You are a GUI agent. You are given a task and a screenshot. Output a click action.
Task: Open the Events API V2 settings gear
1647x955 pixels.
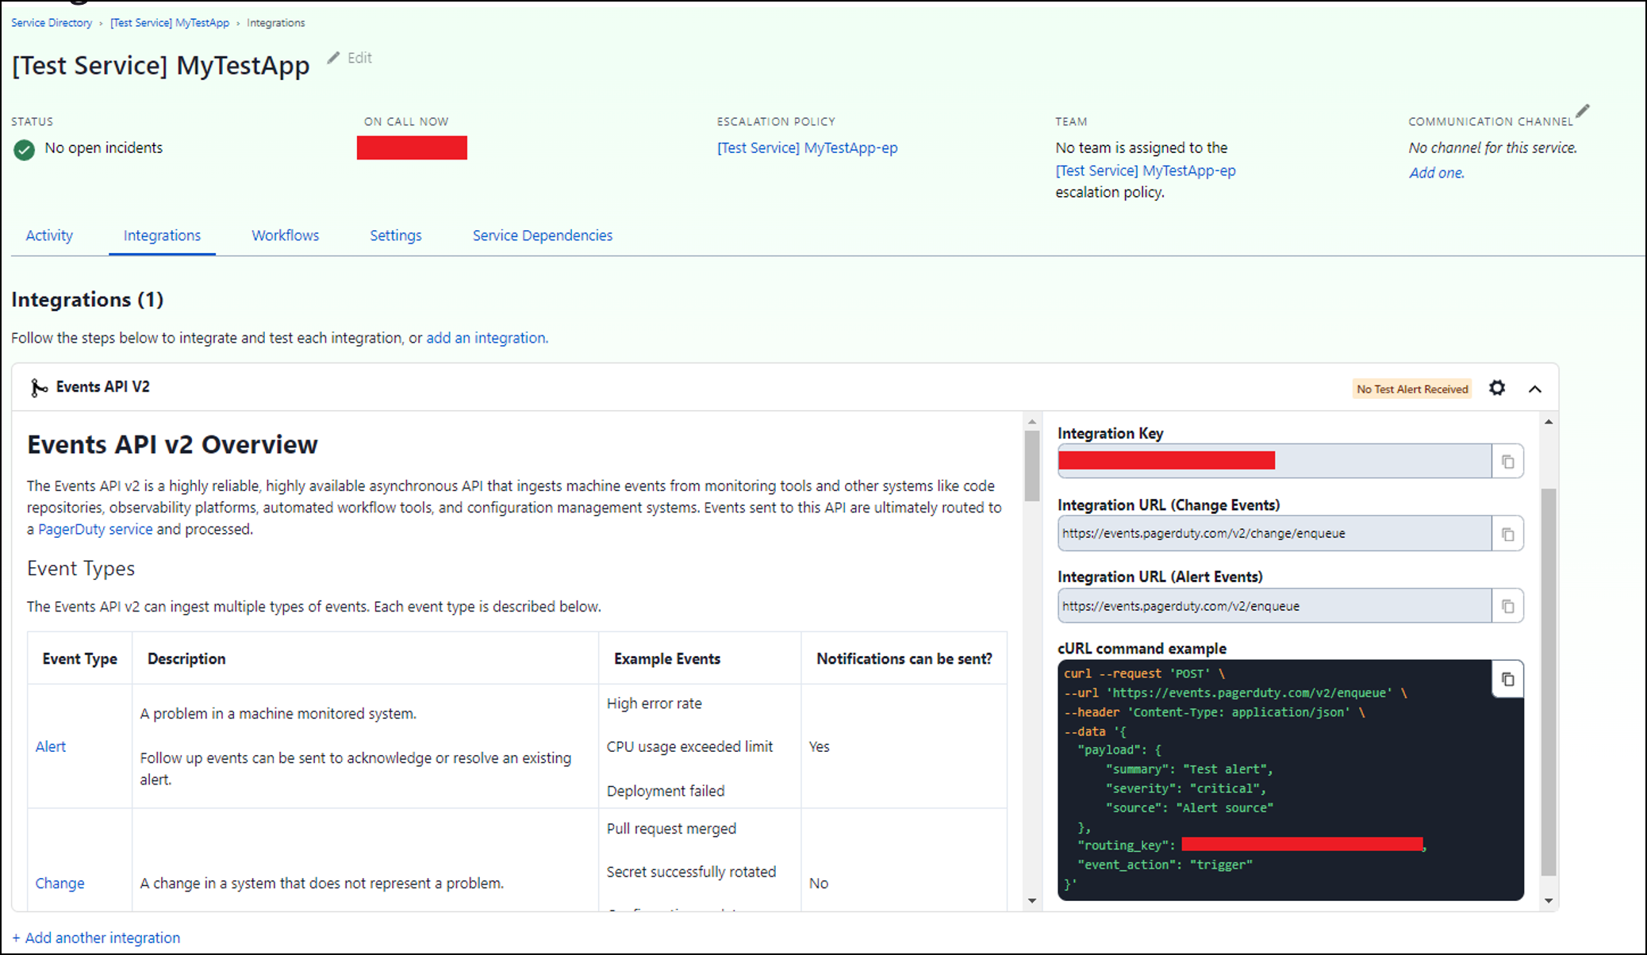(1496, 388)
